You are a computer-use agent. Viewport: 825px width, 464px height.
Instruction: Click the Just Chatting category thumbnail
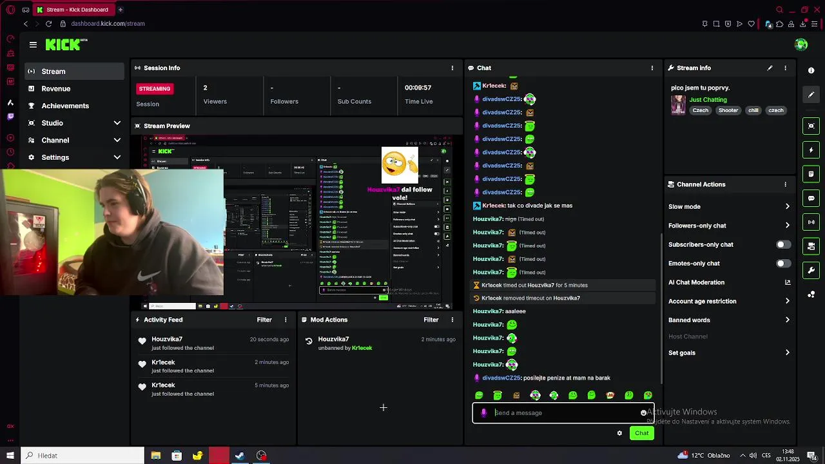[x=678, y=105]
